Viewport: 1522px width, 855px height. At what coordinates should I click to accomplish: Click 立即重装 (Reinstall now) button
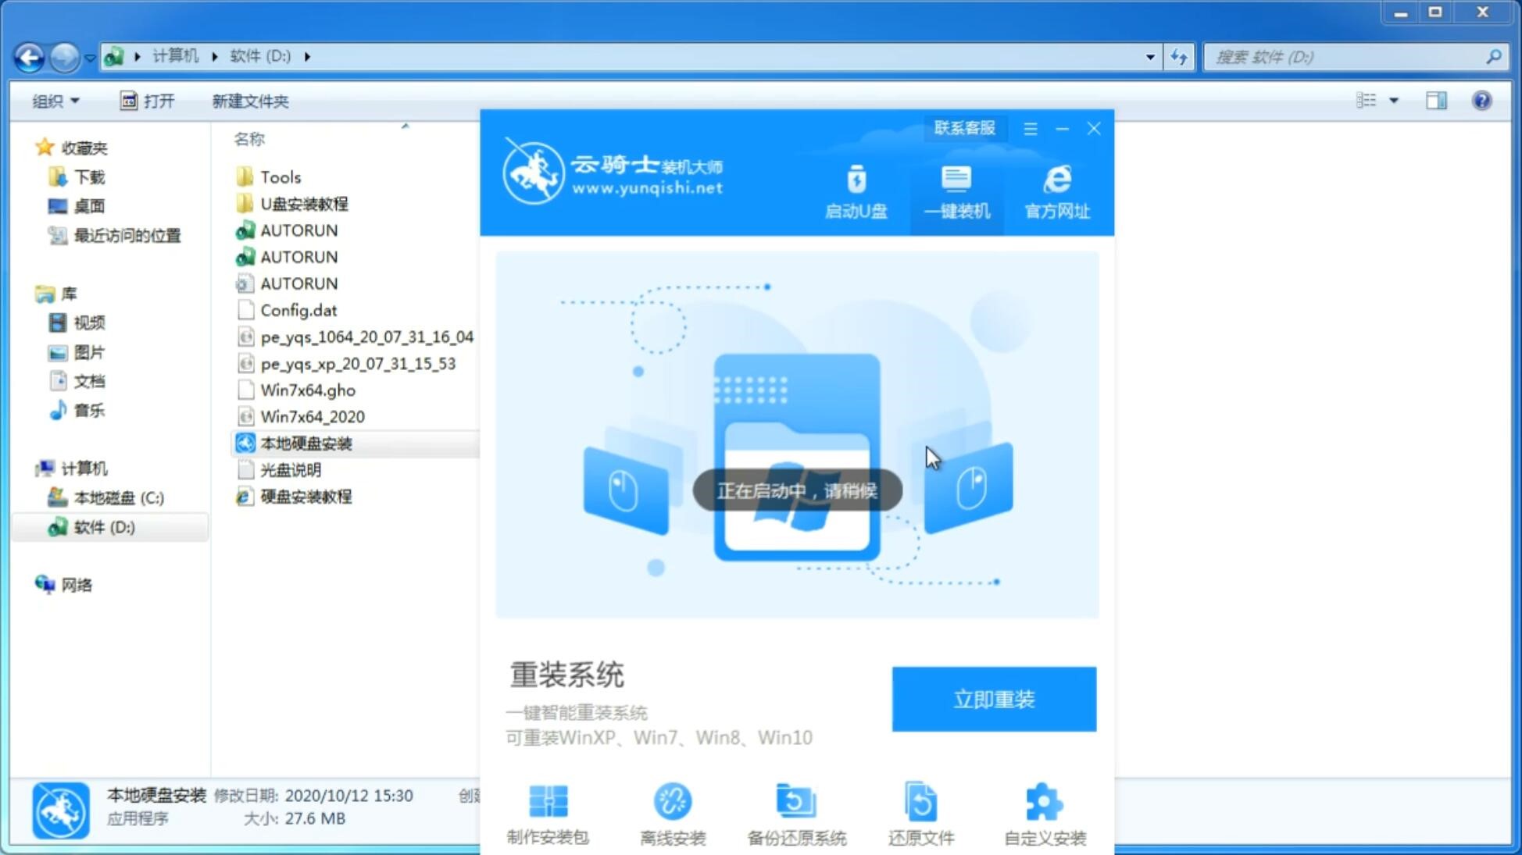994,698
